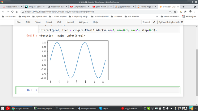Open the volume control in system tray
Viewport: 198px width, 111px height.
(167, 108)
